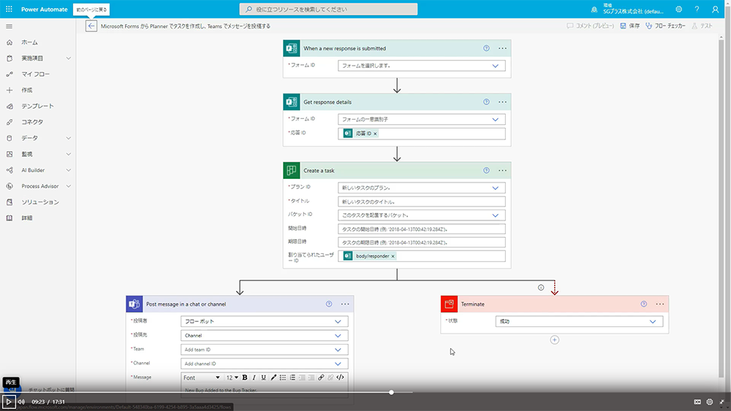The image size is (731, 411).
Task: Apply italic in the Message editor
Action: coord(254,377)
